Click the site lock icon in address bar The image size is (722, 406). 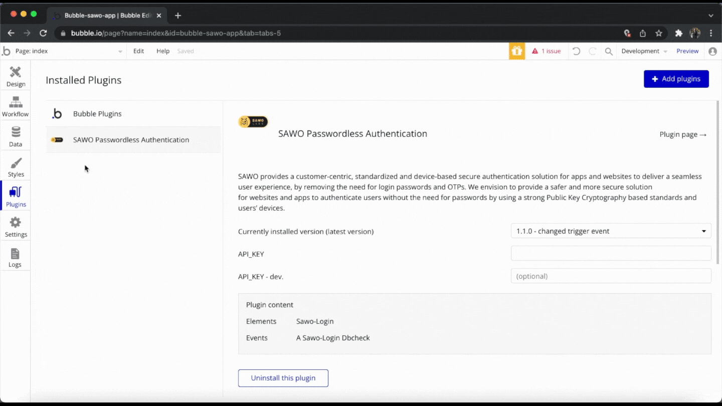pyautogui.click(x=63, y=33)
